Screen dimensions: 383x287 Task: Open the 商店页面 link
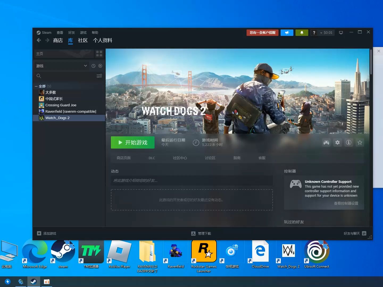click(x=124, y=158)
